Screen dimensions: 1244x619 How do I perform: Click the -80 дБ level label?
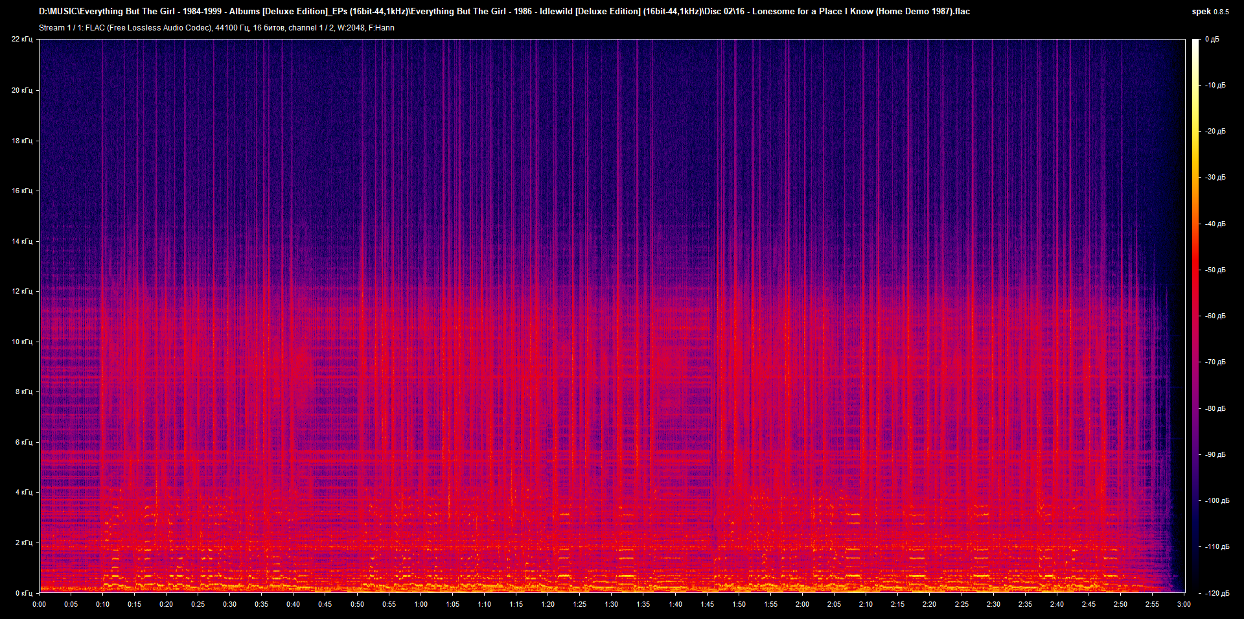pos(1215,409)
